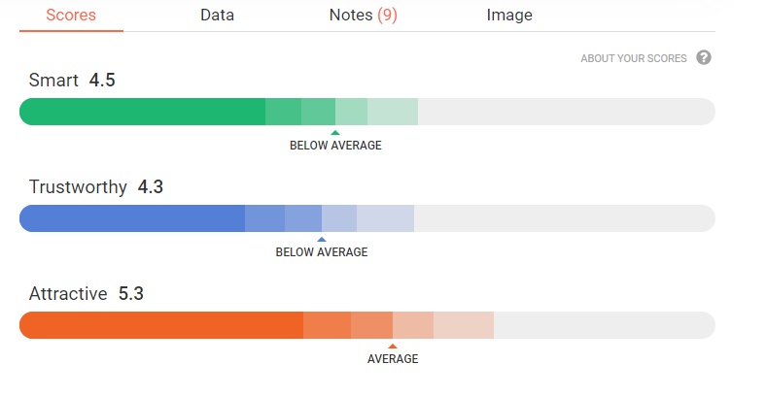The width and height of the screenshot is (767, 397).
Task: Click BELOW AVERAGE label under Smart bar
Action: [335, 146]
